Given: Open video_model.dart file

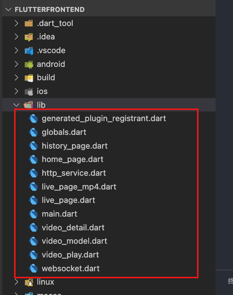Looking at the screenshot, I should (x=75, y=241).
